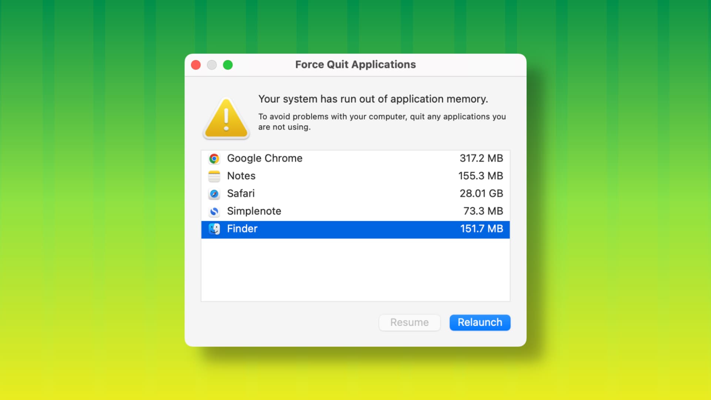711x400 pixels.
Task: Click empty area of the application list
Action: tap(355, 270)
